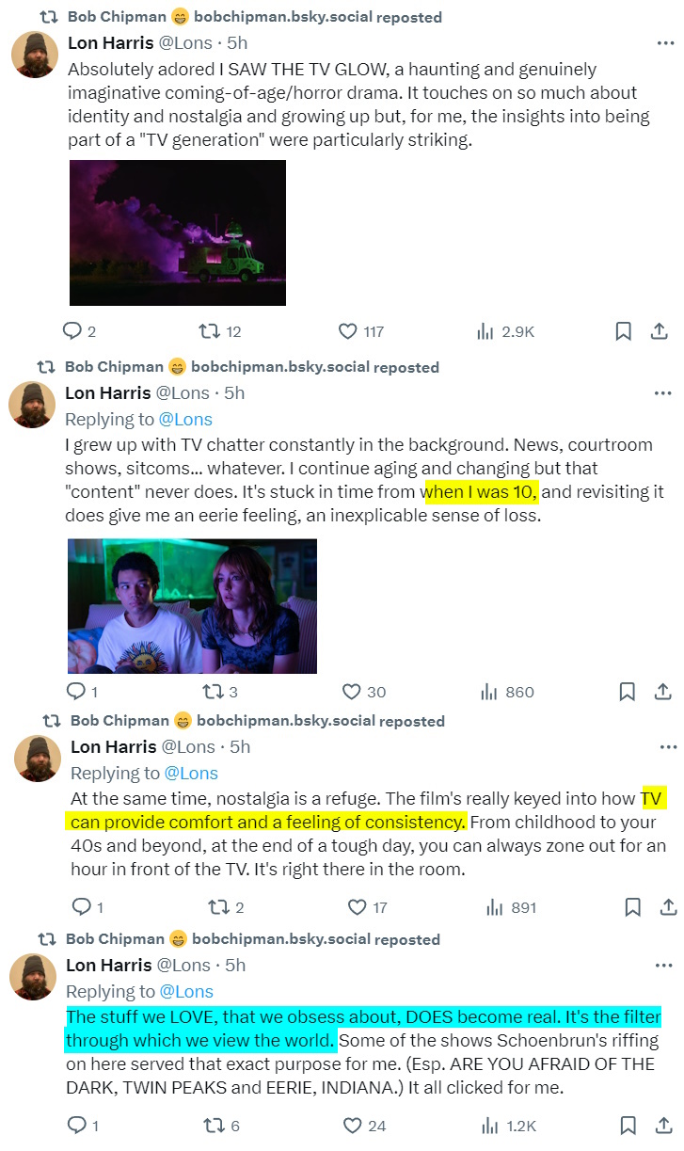Bookmark the first Lon Harris post

click(x=623, y=331)
